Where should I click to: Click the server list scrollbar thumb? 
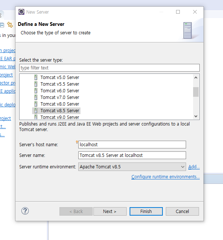click(x=196, y=92)
